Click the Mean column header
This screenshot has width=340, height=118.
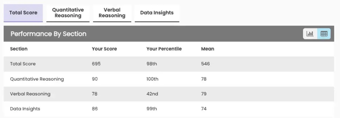(x=207, y=49)
